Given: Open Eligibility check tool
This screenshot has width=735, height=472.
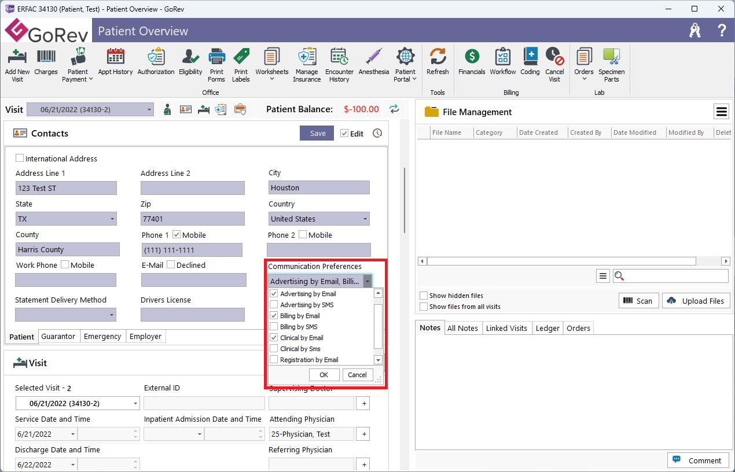Looking at the screenshot, I should click(190, 57).
